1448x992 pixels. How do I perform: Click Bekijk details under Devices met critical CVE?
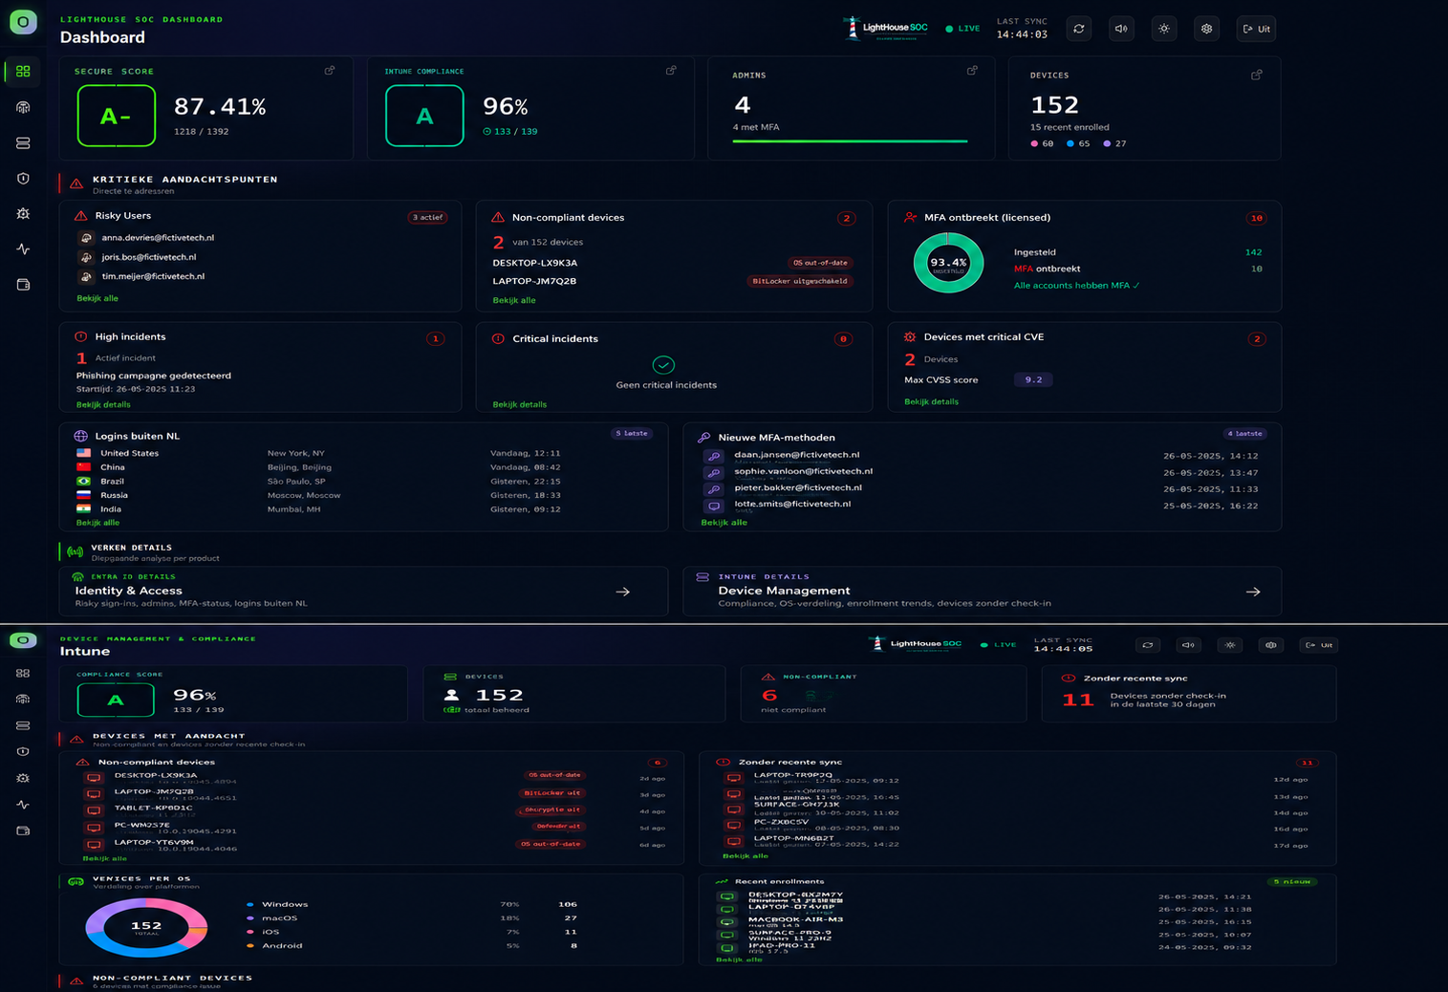(x=932, y=401)
